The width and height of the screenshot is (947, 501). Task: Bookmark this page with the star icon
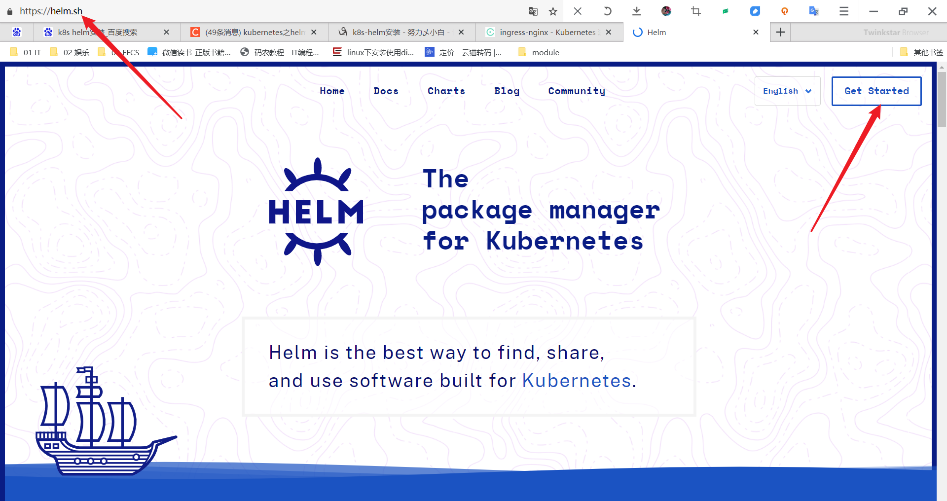point(553,11)
